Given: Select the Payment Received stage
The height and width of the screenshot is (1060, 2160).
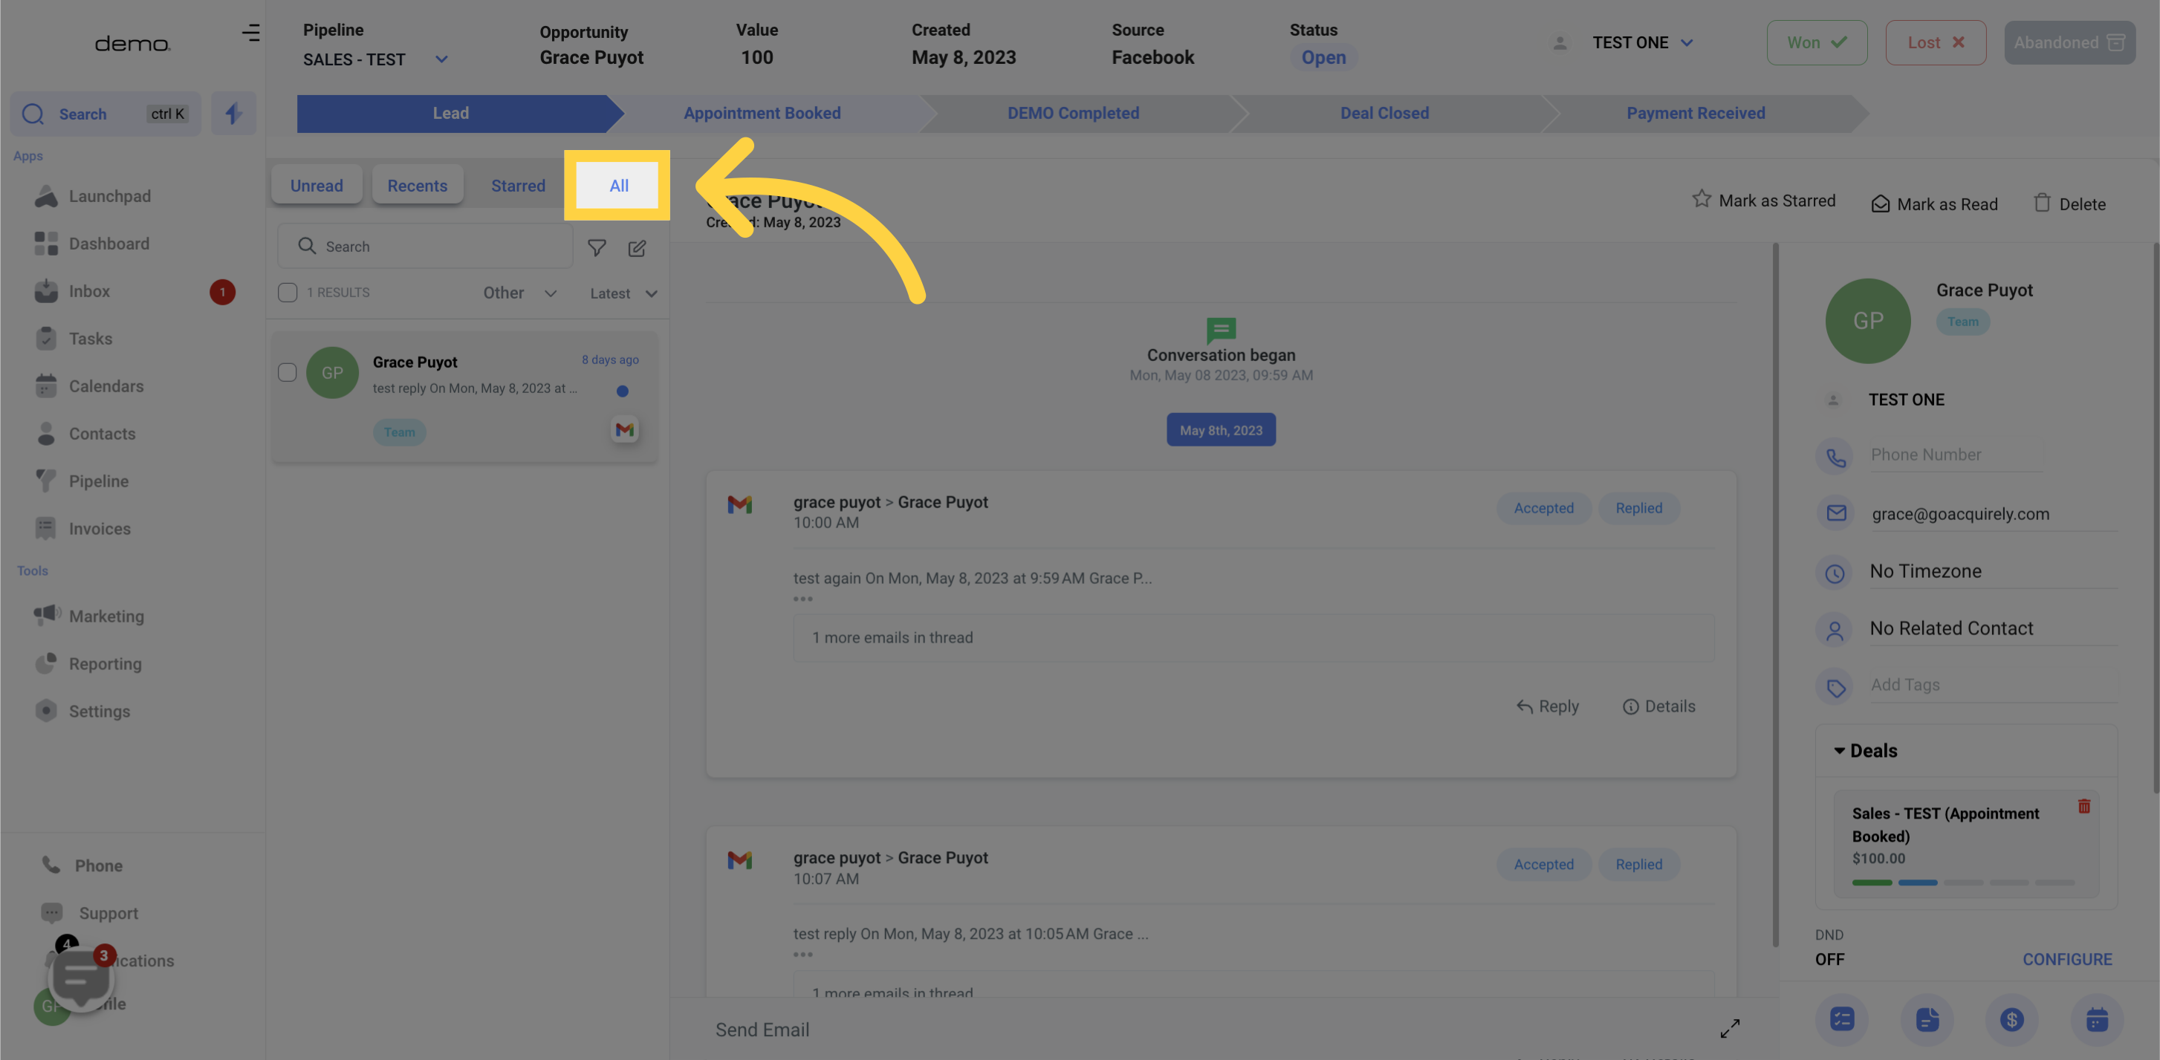Looking at the screenshot, I should coord(1696,113).
